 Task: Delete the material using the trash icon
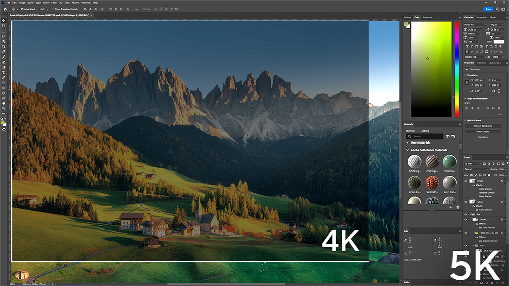point(458,207)
